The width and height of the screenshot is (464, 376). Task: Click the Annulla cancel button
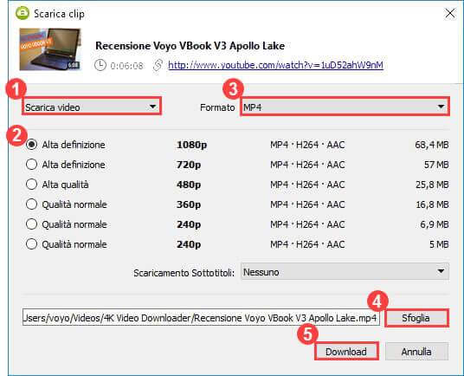point(416,352)
